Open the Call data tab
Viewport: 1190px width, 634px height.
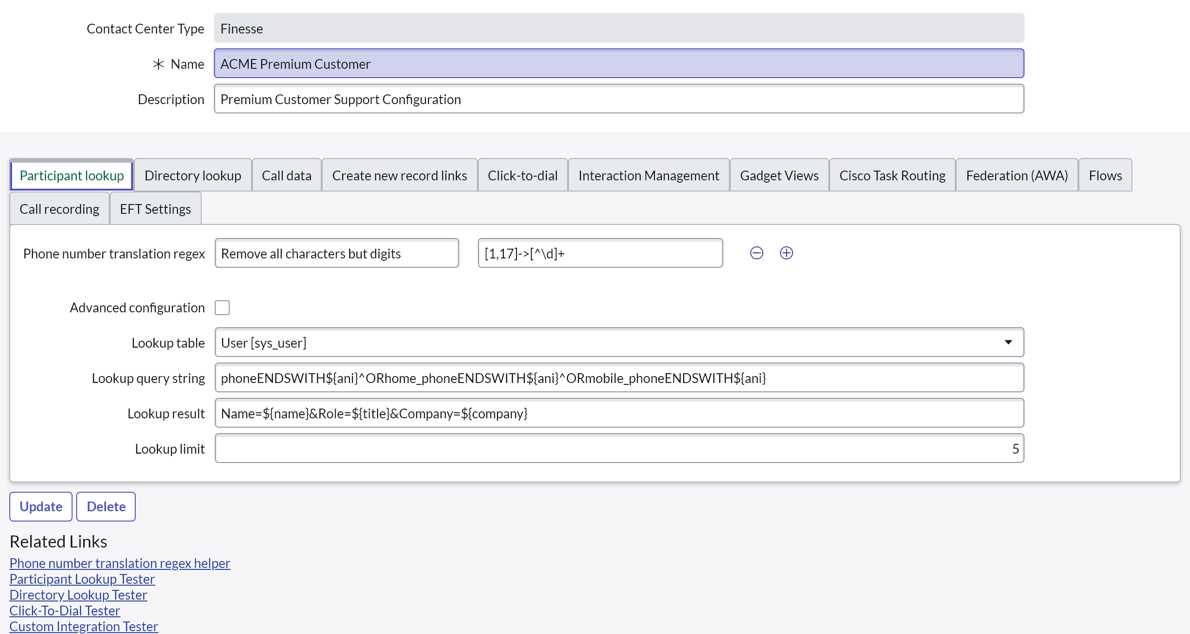pos(286,175)
